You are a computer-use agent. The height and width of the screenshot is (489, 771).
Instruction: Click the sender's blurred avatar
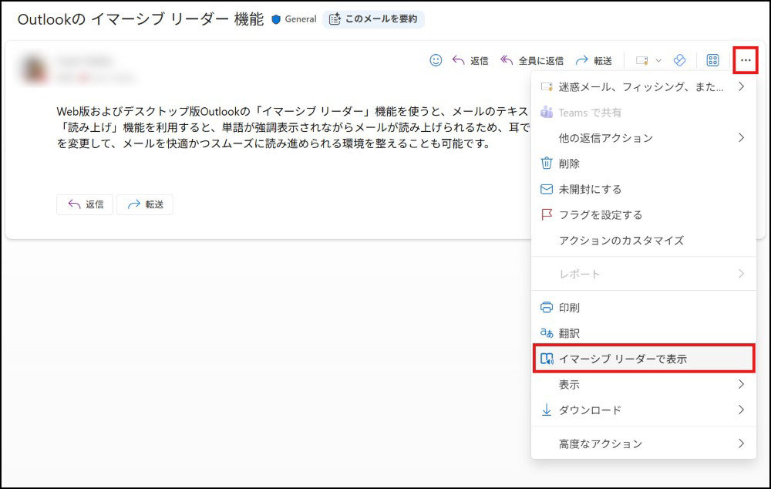pyautogui.click(x=34, y=69)
